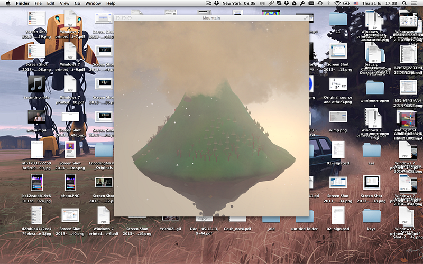423x264 pixels.
Task: Click the New York: 09:08 world clock
Action: (239, 3)
